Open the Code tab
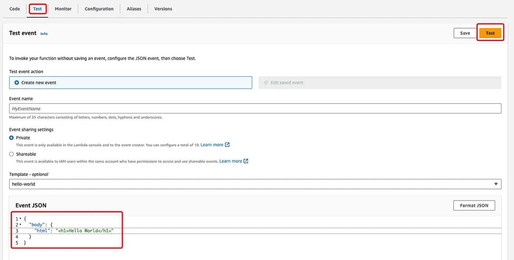Screen dimensions: 514x260 [x=15, y=9]
